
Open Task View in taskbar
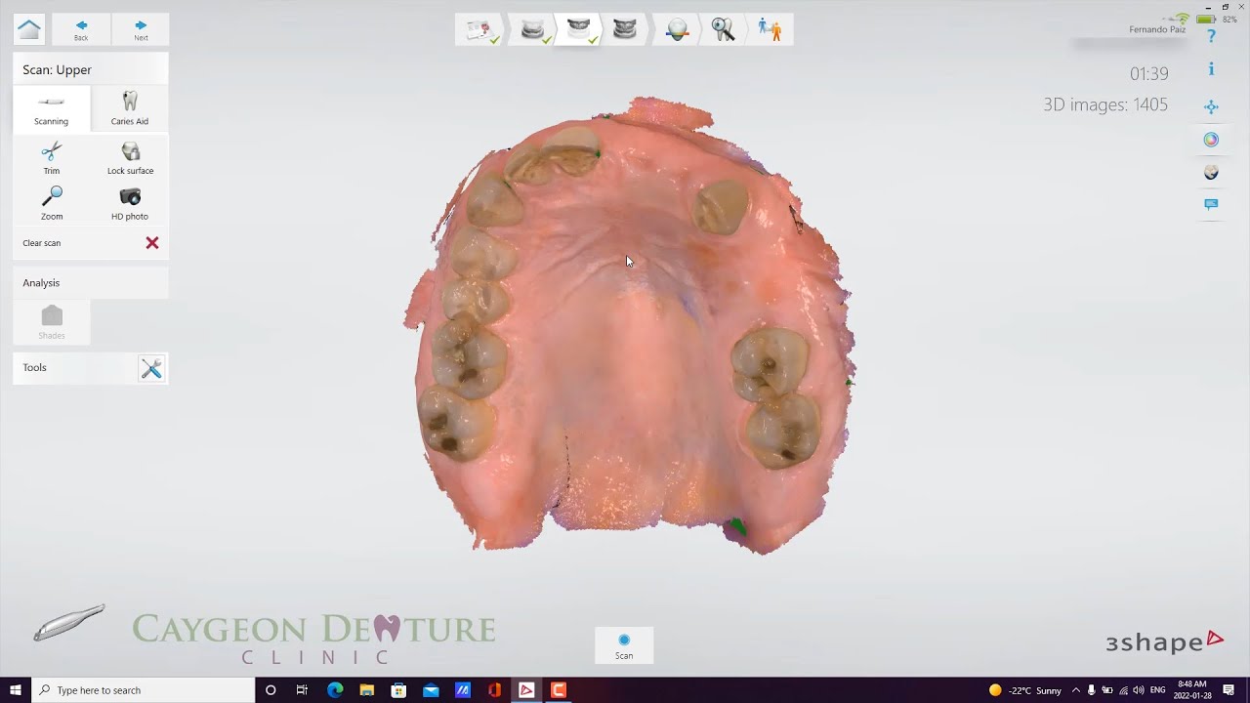302,690
